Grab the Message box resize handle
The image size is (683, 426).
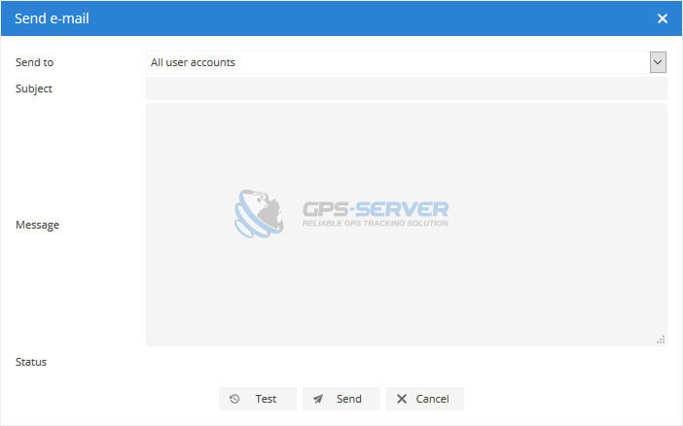[x=661, y=339]
